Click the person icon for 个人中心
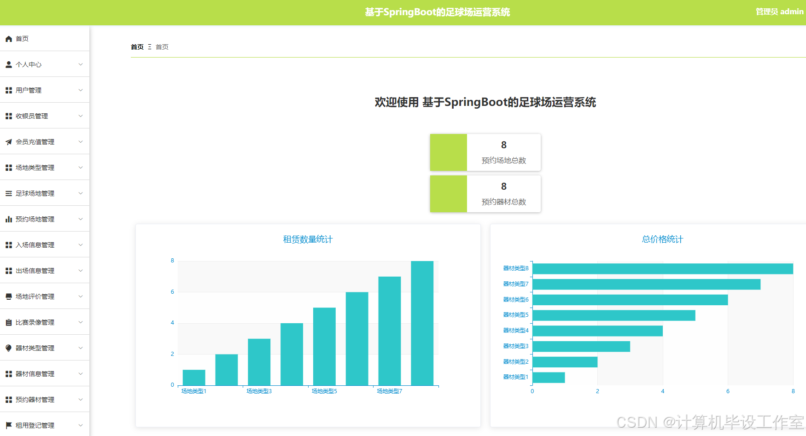The image size is (806, 436). tap(9, 65)
